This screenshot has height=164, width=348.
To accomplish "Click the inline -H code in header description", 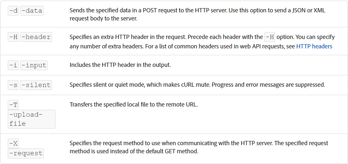I will pos(269,37).
